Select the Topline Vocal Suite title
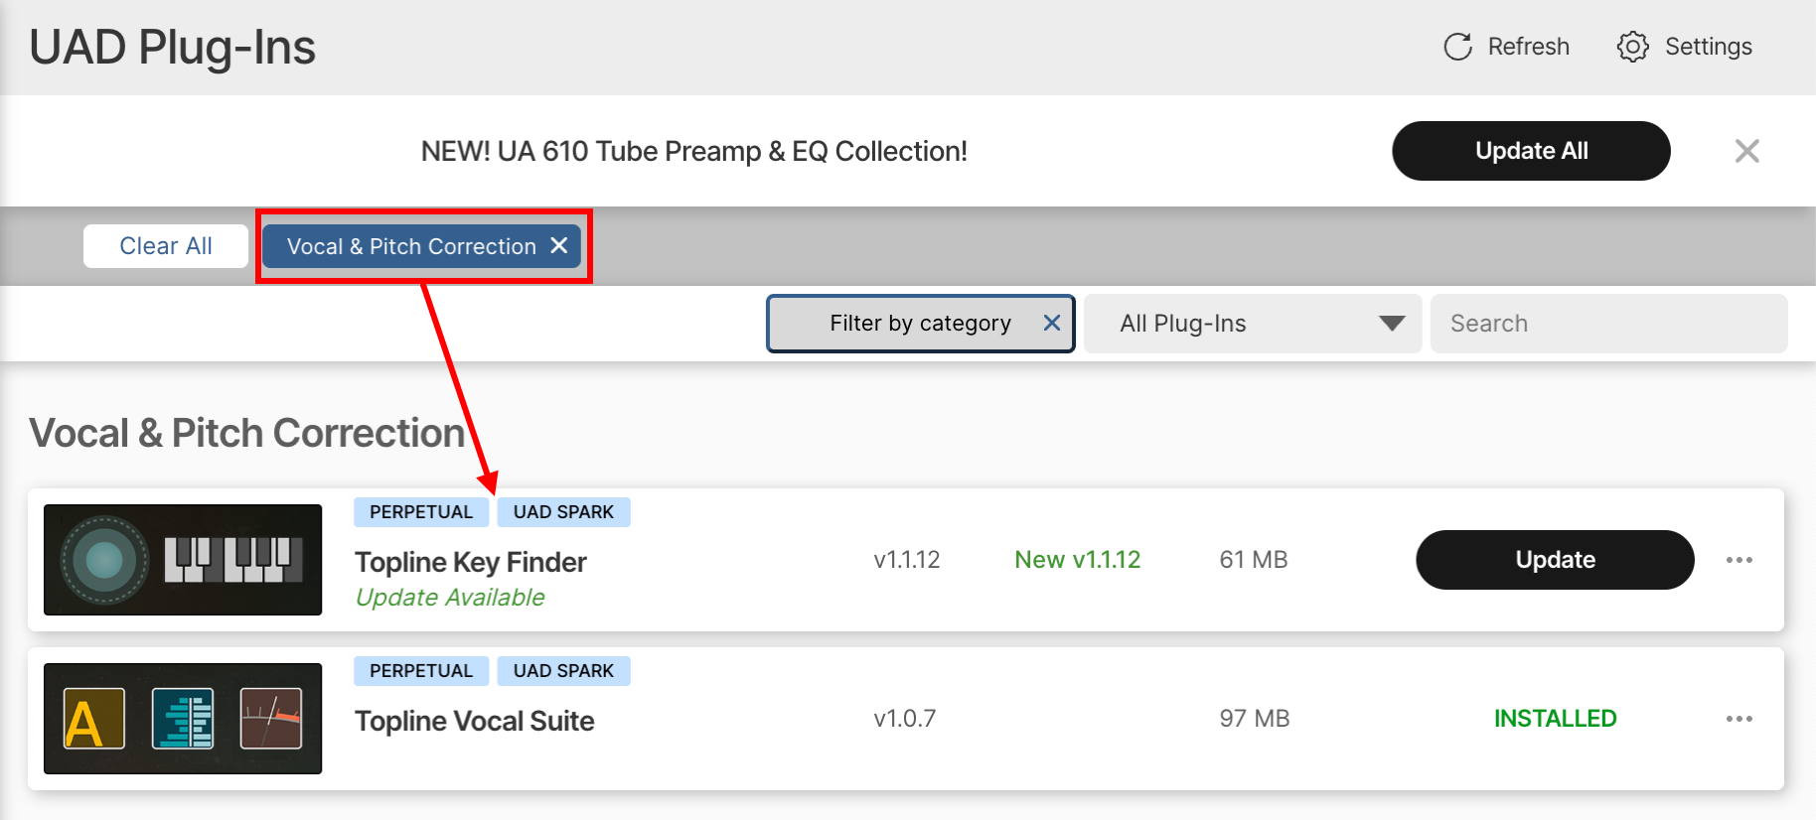 [x=475, y=721]
